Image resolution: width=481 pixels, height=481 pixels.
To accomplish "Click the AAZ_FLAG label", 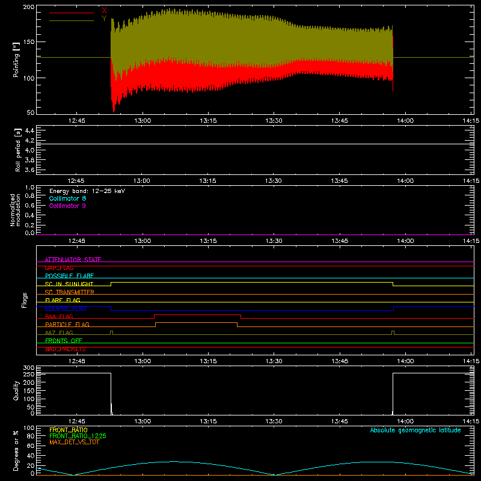I will click(x=59, y=332).
